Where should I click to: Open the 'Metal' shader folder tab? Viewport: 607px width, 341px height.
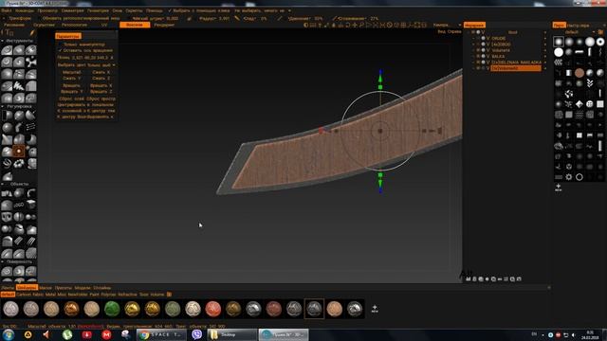(50, 295)
